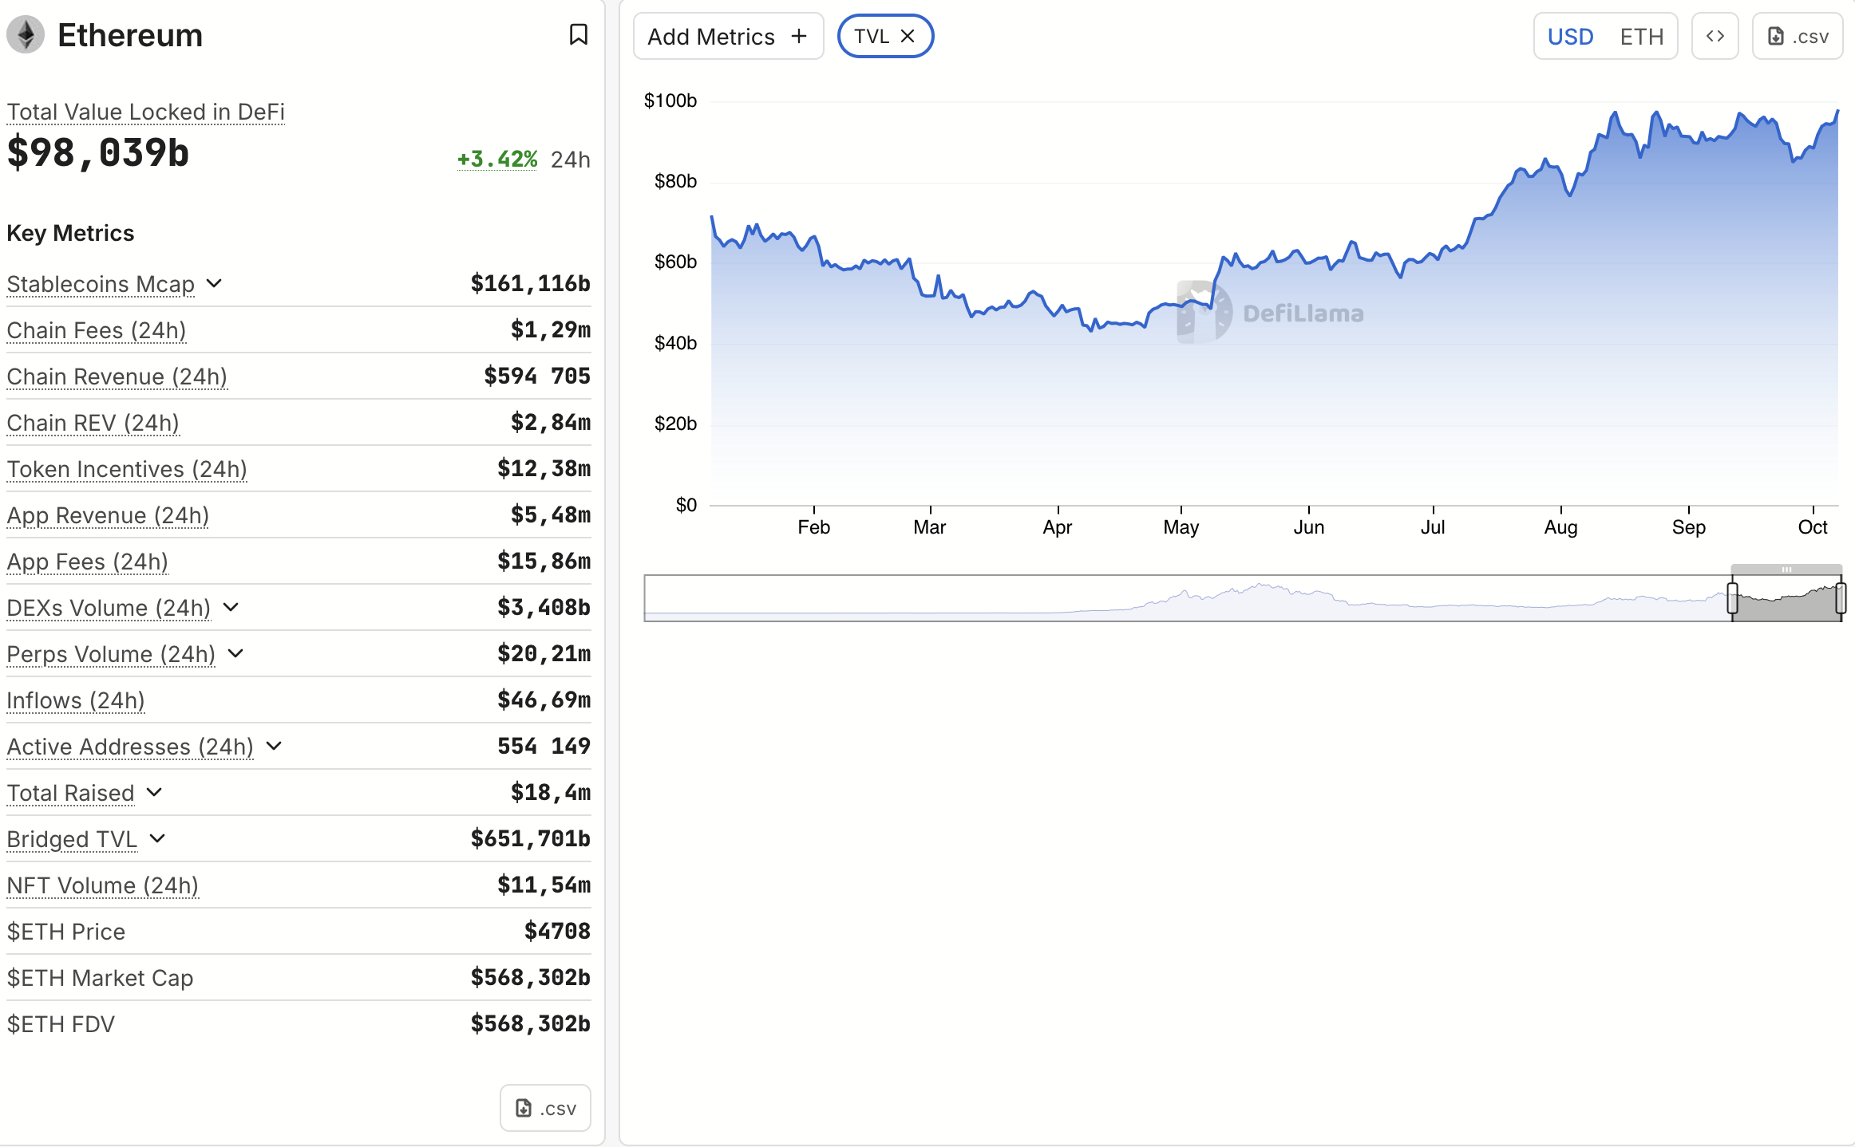This screenshot has width=1855, height=1147.
Task: Remove the TVL metric chip
Action: click(908, 36)
